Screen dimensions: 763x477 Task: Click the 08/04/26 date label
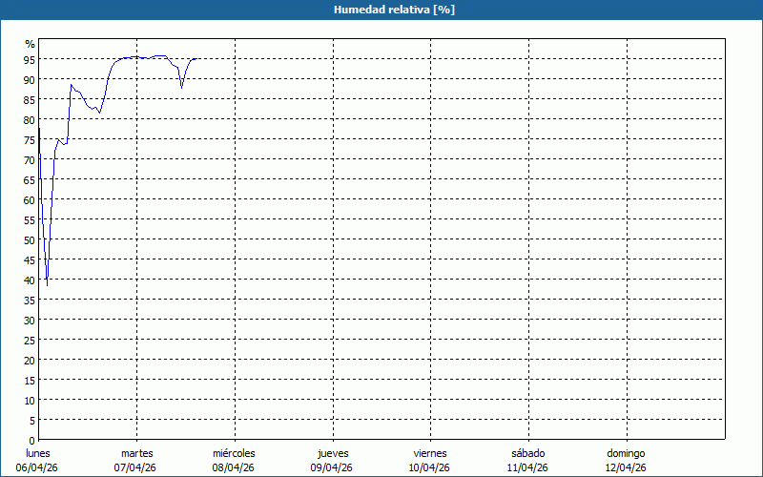(x=234, y=467)
